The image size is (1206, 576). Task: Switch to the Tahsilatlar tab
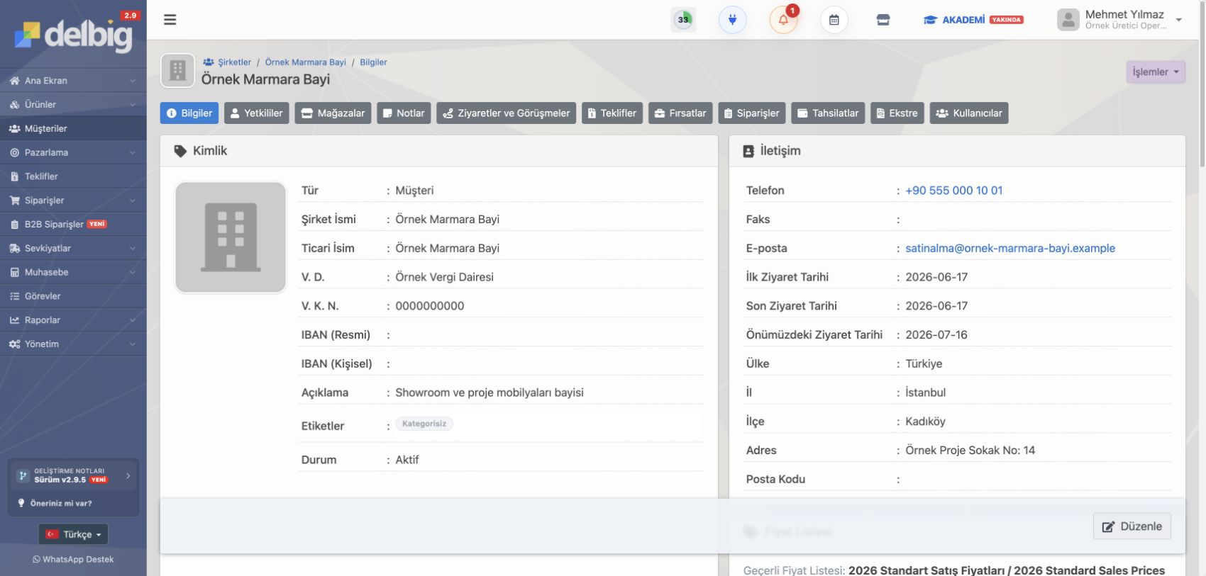(x=828, y=113)
